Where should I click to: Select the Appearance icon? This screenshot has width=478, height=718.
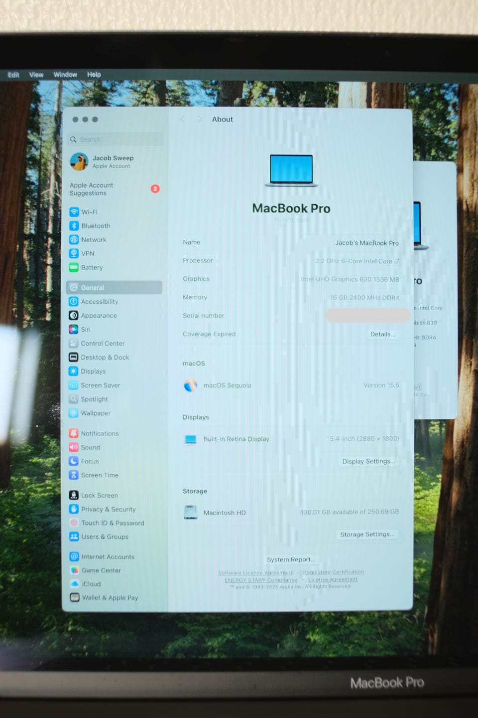click(73, 316)
